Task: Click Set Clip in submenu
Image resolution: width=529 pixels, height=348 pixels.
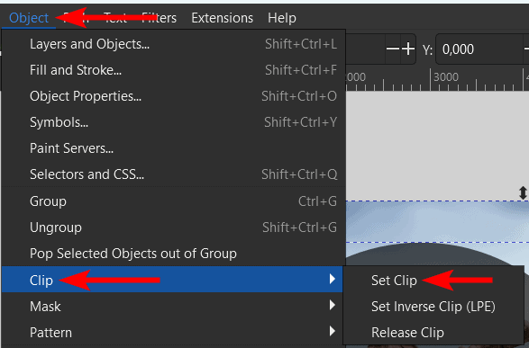Action: tap(394, 281)
